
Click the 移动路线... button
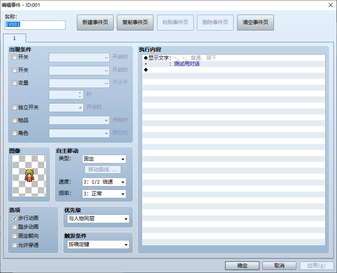(103, 170)
